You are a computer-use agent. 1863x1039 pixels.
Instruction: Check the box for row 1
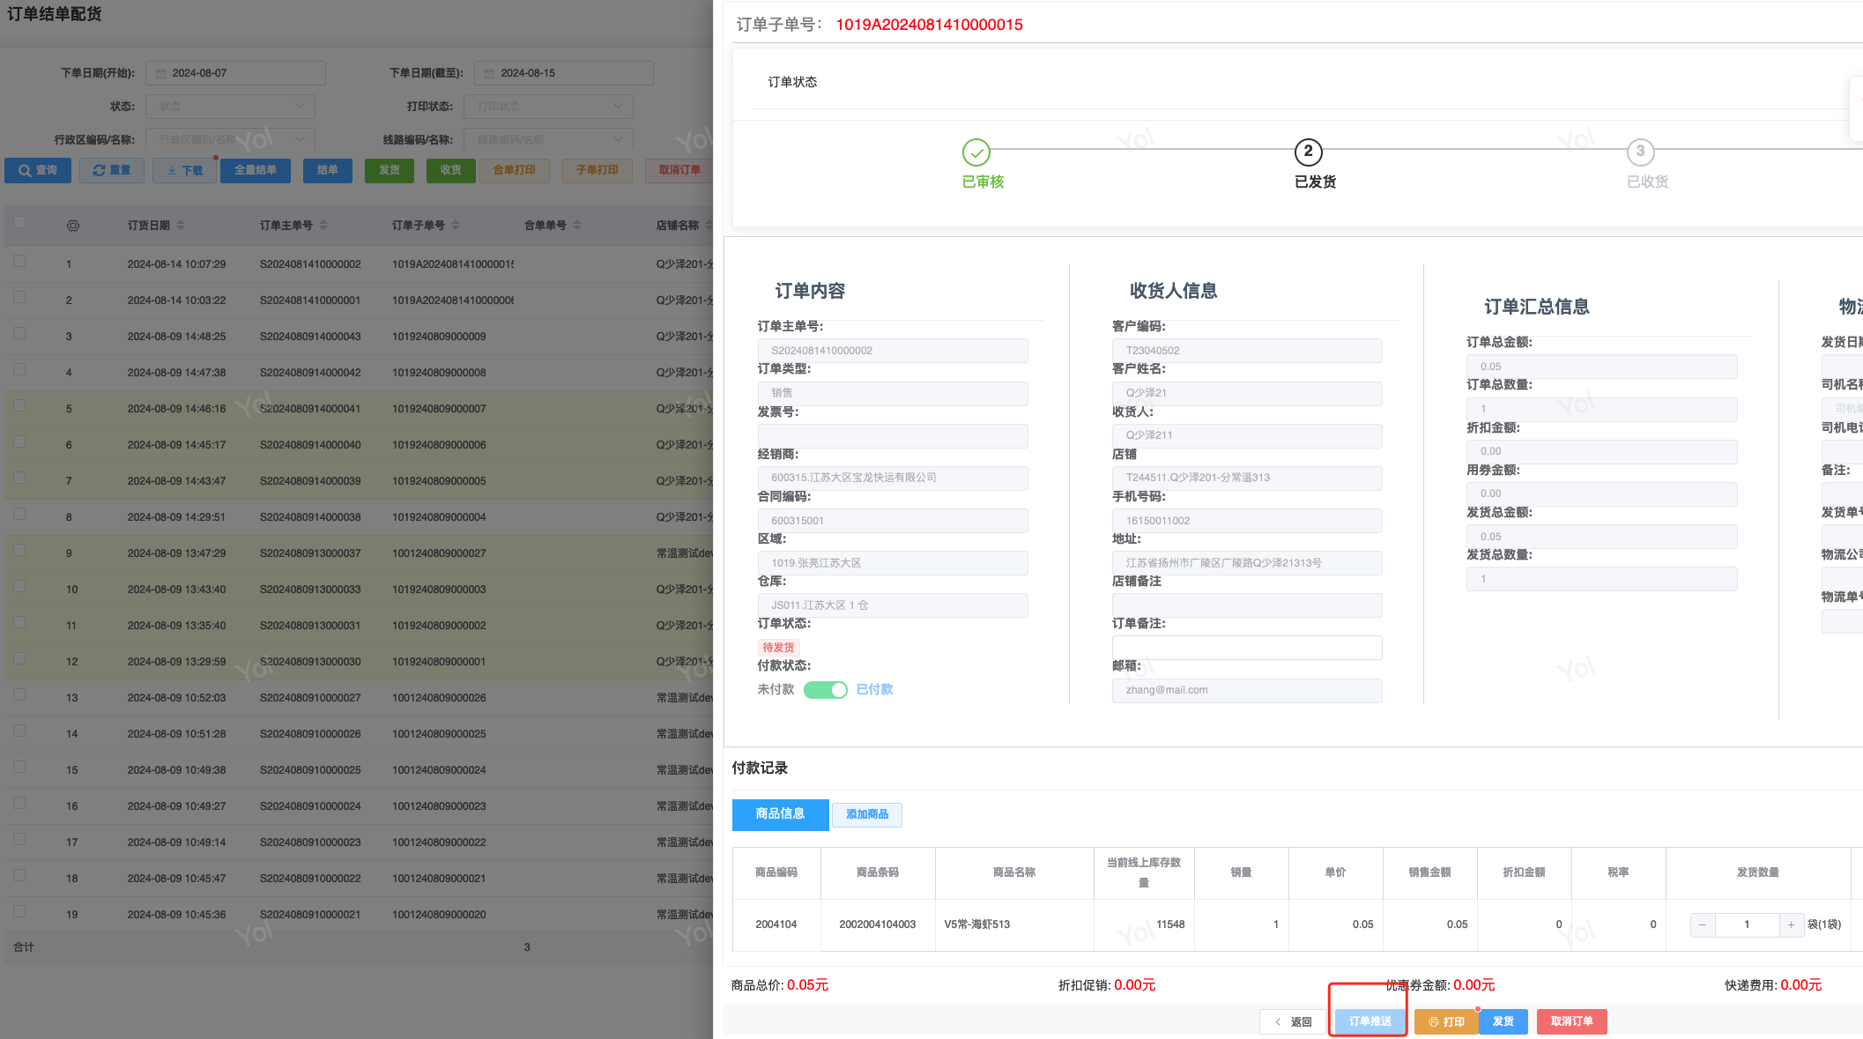tap(19, 262)
